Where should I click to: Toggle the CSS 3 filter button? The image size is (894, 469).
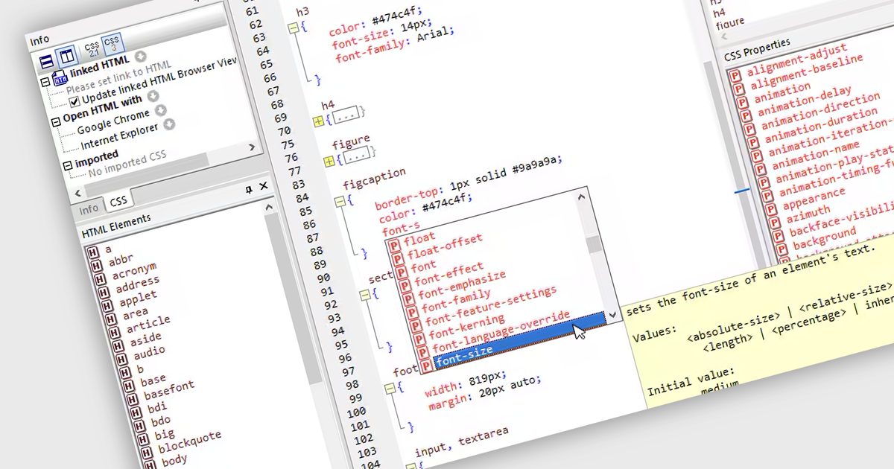pos(112,45)
